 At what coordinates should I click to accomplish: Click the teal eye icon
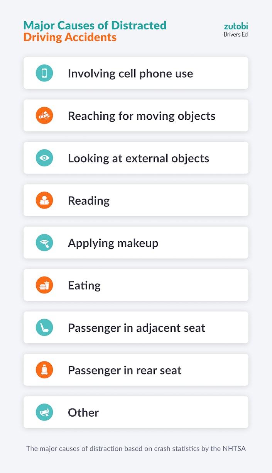pyautogui.click(x=44, y=158)
